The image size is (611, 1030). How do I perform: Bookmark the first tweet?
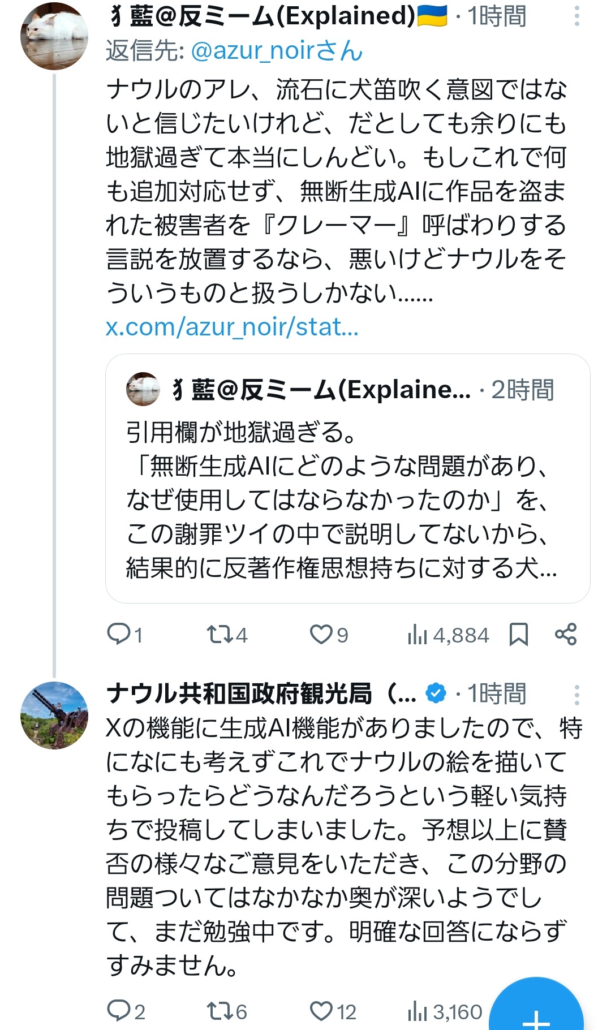[518, 634]
